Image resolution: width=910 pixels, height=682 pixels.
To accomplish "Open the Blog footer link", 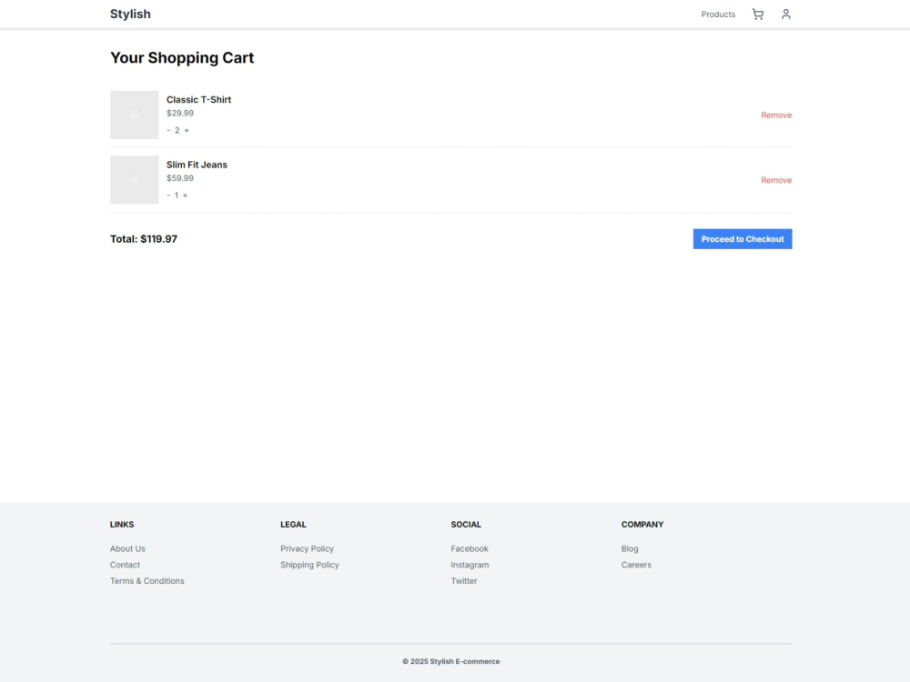I will click(630, 548).
